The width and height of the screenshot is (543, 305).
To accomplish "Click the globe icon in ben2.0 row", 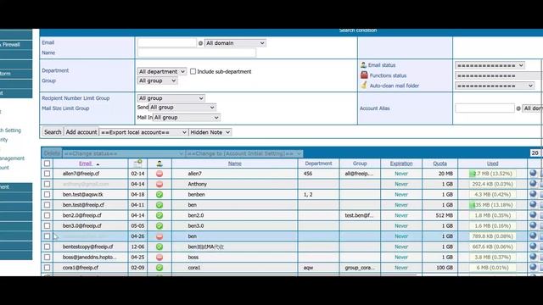I will pos(533,215).
